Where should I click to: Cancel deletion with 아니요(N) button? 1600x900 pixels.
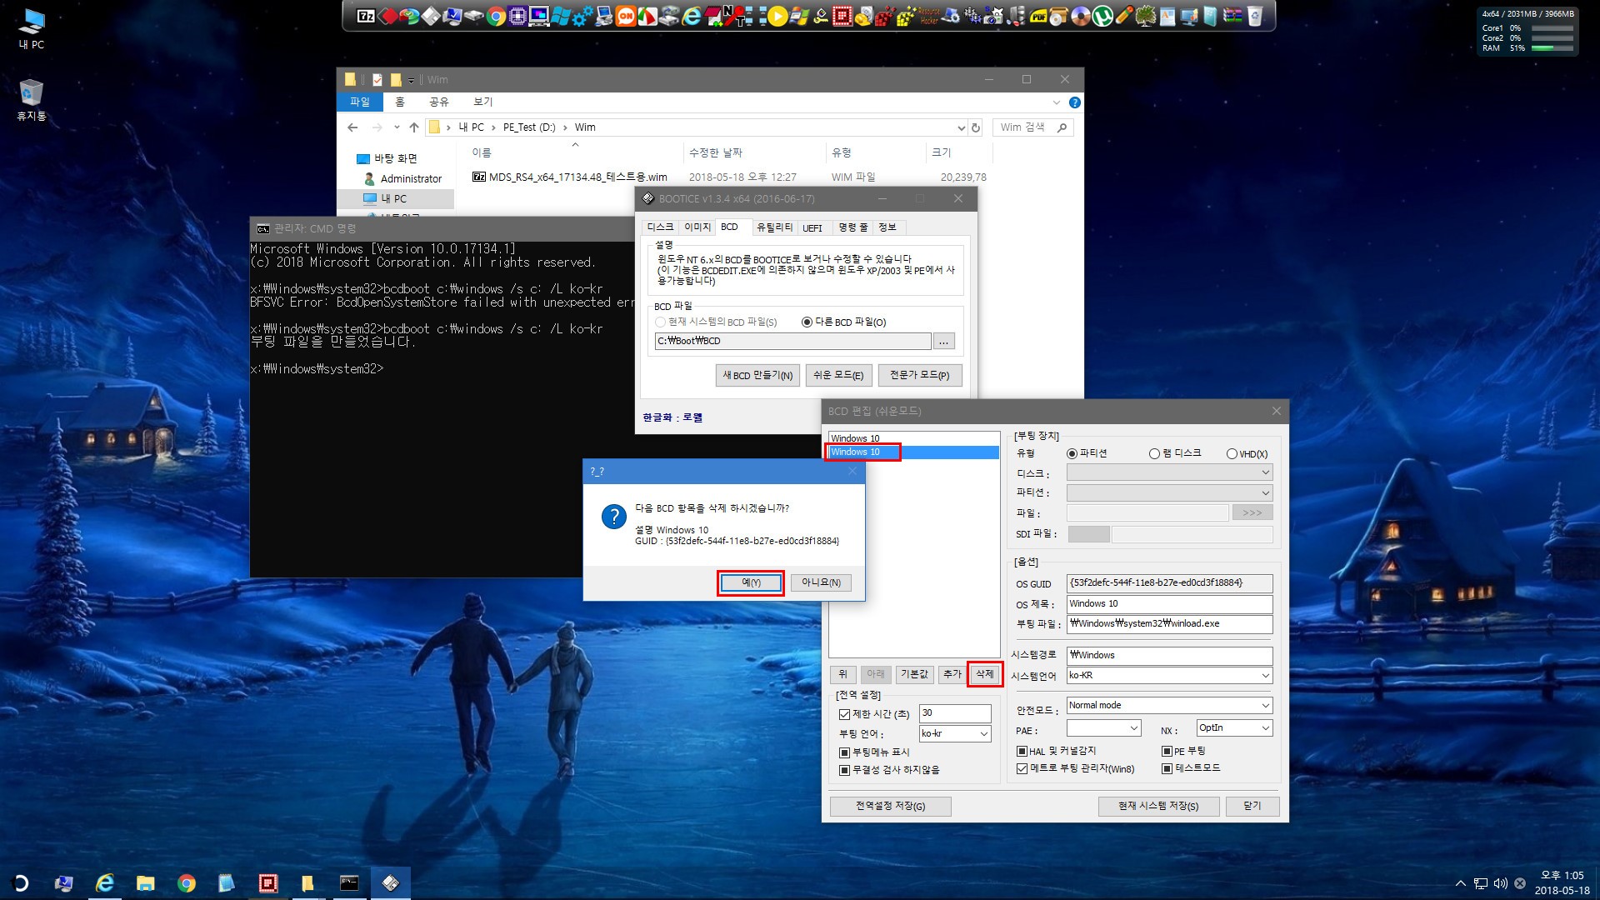coord(821,582)
